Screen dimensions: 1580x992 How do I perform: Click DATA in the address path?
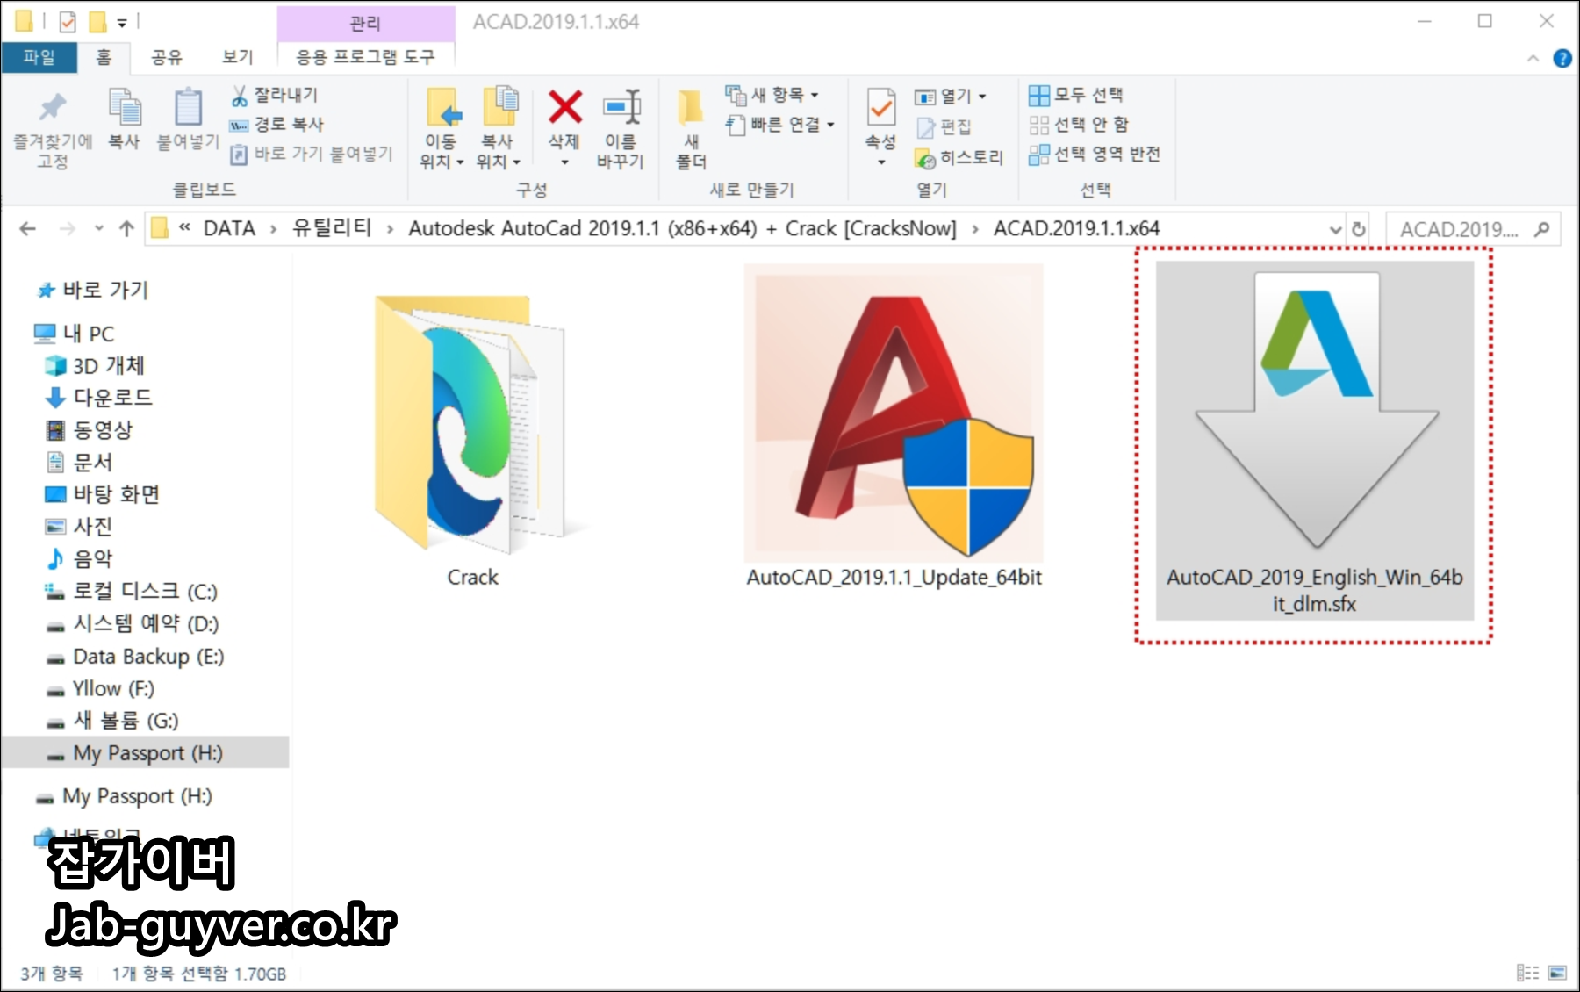(229, 229)
